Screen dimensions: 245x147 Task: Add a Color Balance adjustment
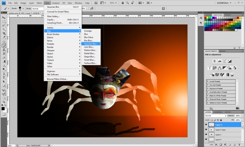coord(220,68)
